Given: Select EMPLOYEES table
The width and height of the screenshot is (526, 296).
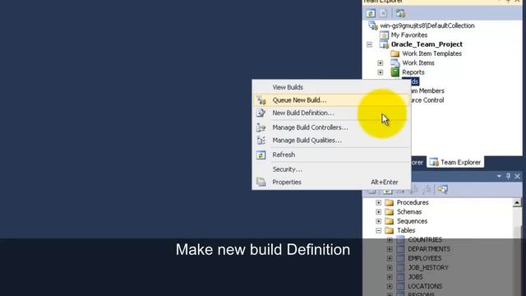Looking at the screenshot, I should [424, 258].
